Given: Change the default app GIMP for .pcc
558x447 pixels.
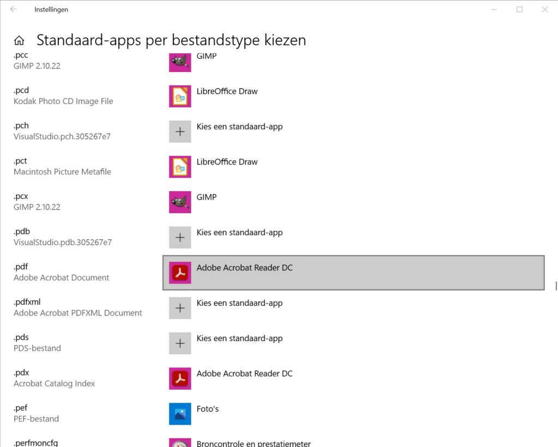Looking at the screenshot, I should point(207,56).
